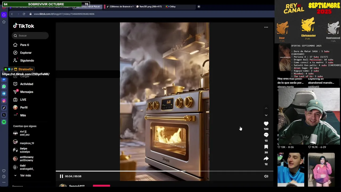Open the Más options menu

(x=20, y=115)
